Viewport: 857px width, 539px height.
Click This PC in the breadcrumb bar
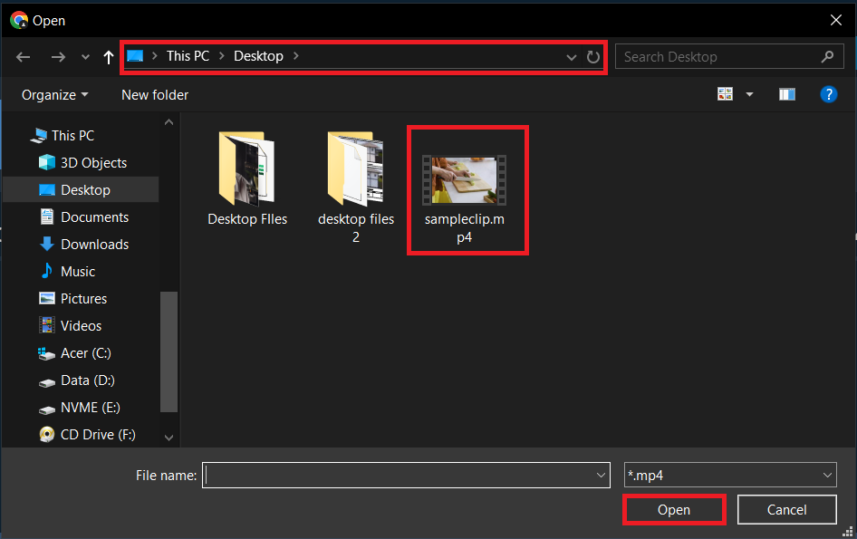[x=188, y=55]
